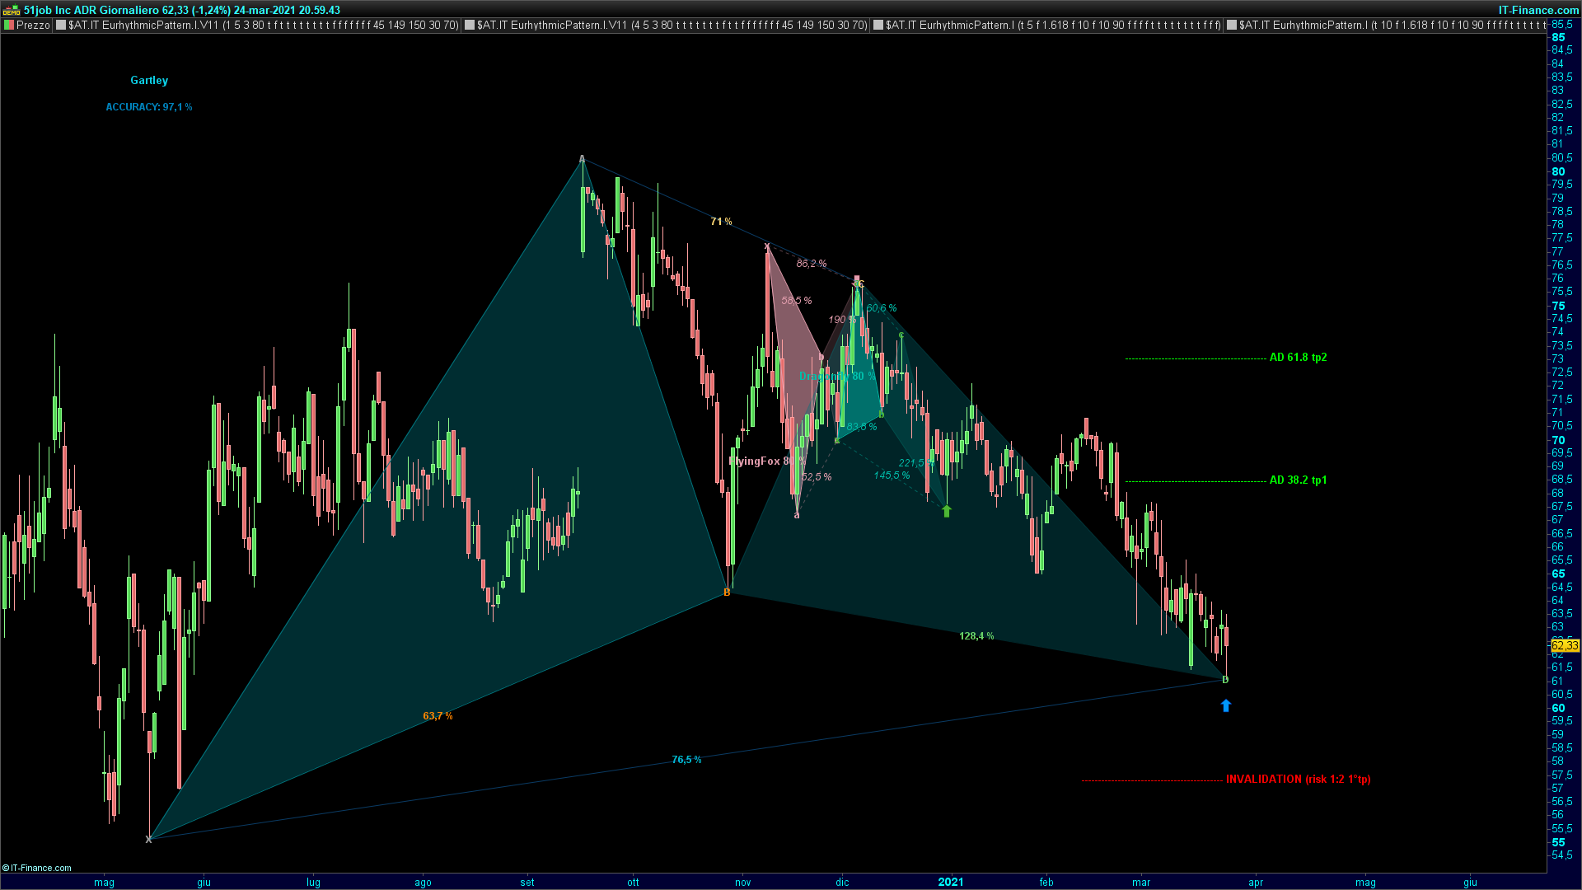Click the yellow 62,33 current price tag

(1565, 645)
